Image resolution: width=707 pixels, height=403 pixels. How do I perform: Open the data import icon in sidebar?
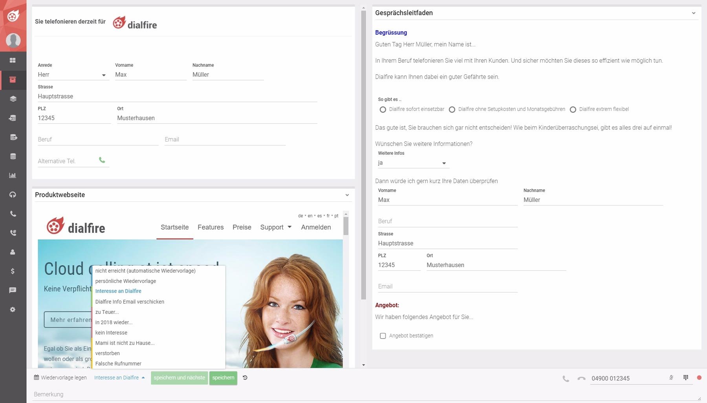point(13,118)
